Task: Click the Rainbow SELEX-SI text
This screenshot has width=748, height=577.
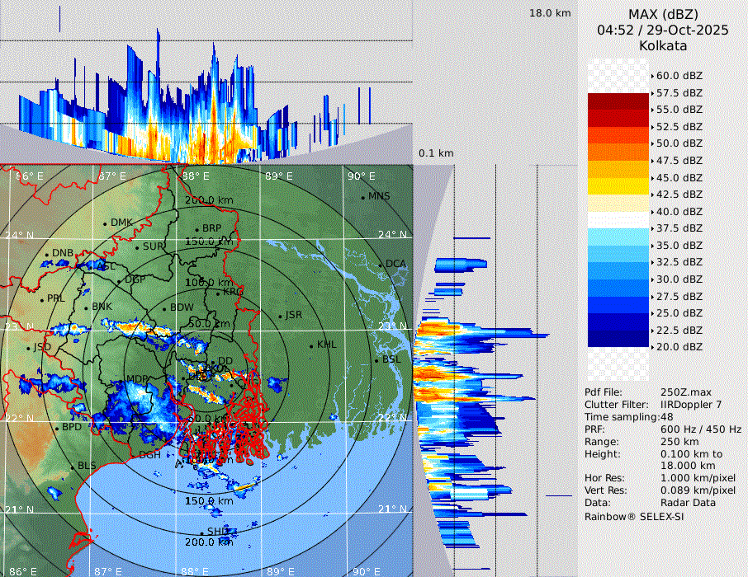Action: (x=634, y=517)
